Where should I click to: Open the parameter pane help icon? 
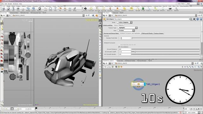click(201, 19)
